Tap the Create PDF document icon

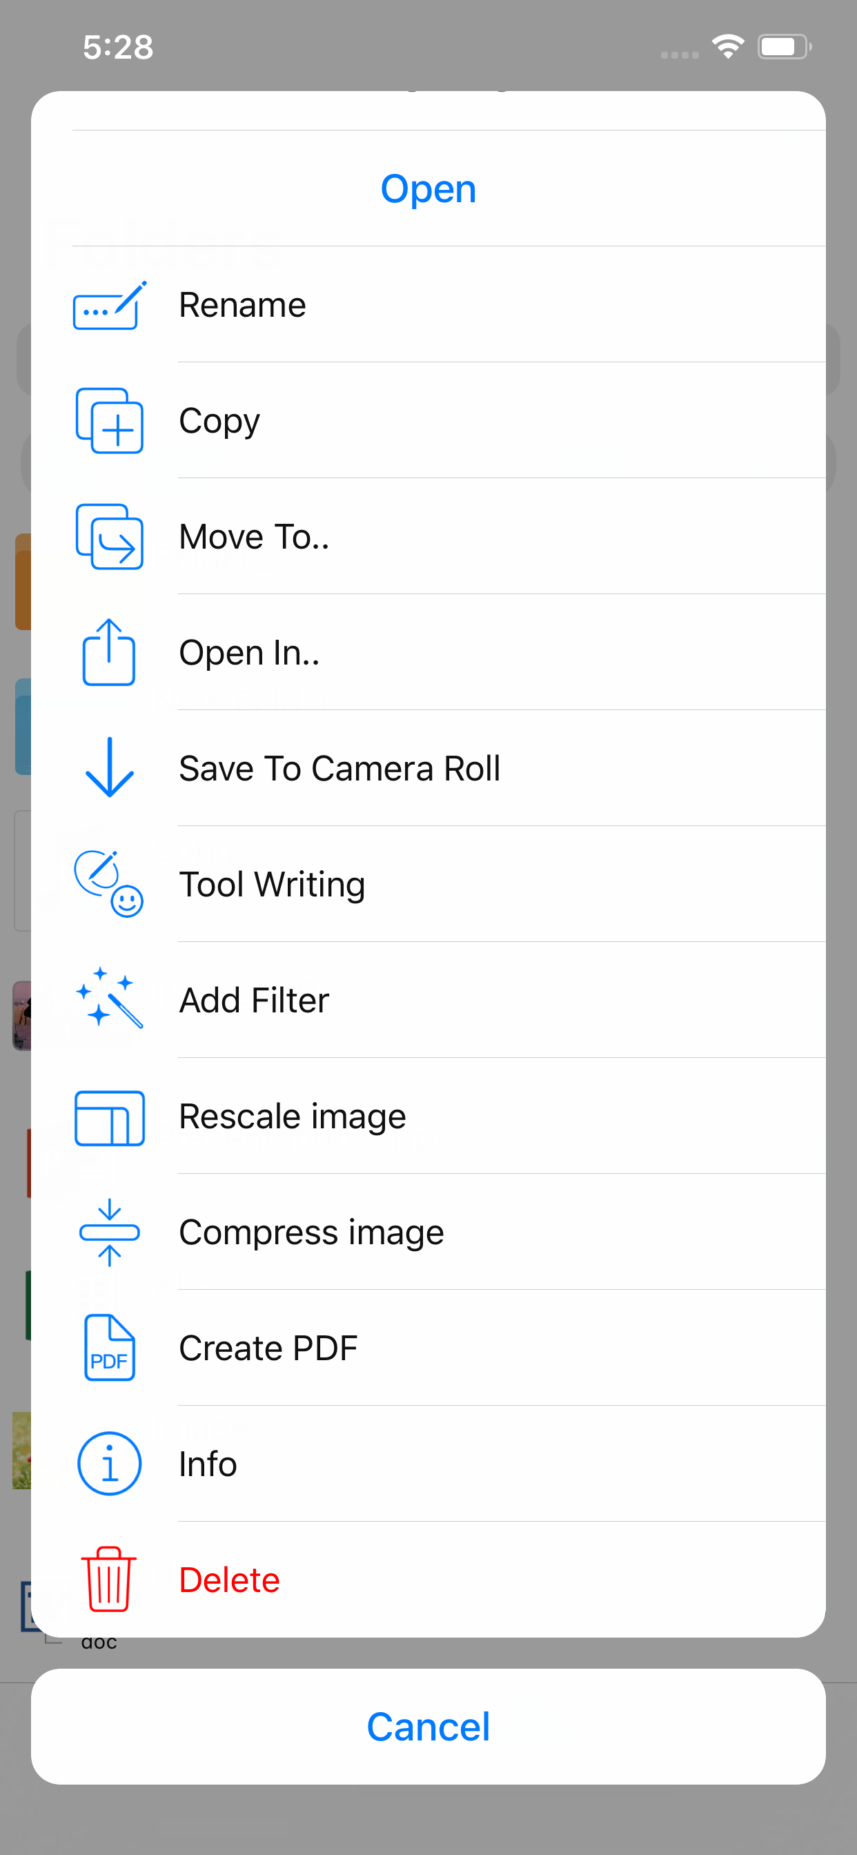[110, 1348]
